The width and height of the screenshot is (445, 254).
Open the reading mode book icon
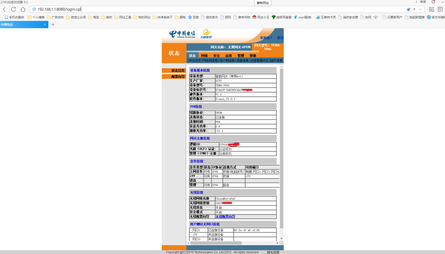440,9
